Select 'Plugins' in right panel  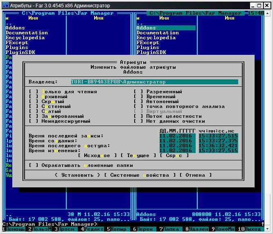point(148,47)
